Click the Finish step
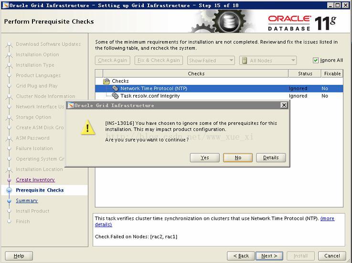352x263 pixels. 22,222
